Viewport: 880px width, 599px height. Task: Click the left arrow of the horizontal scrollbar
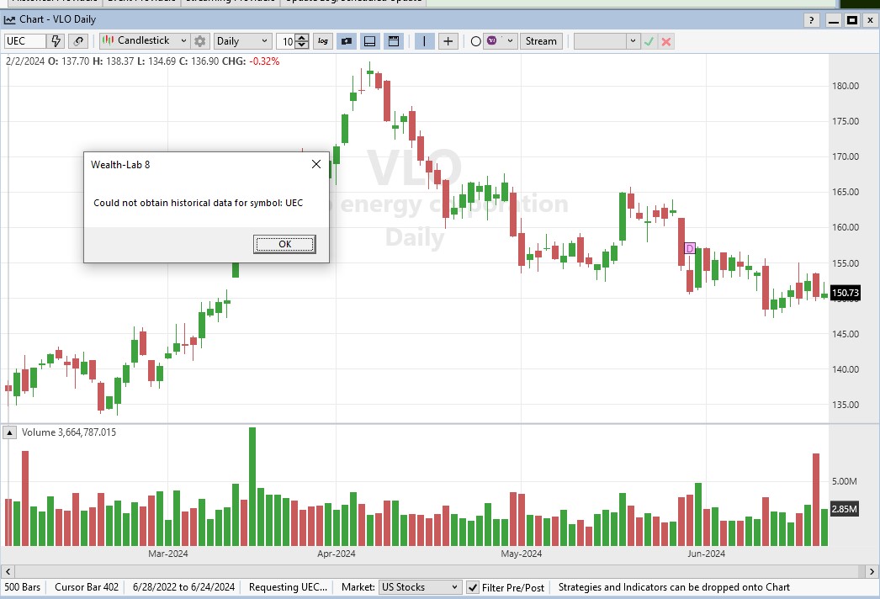coord(8,571)
